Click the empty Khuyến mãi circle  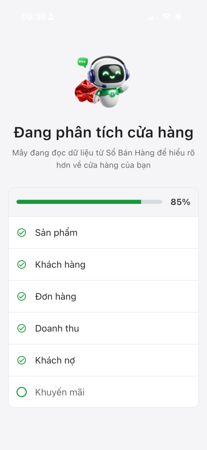(22, 392)
